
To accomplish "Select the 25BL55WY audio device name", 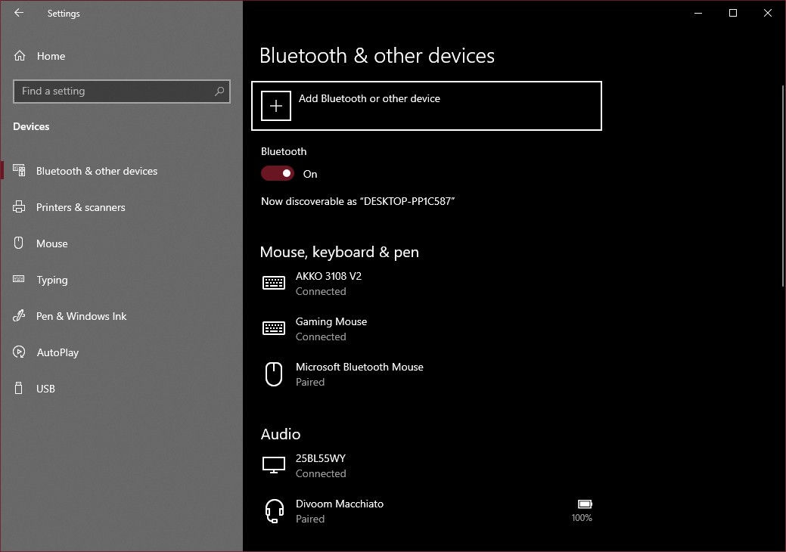I will [320, 458].
